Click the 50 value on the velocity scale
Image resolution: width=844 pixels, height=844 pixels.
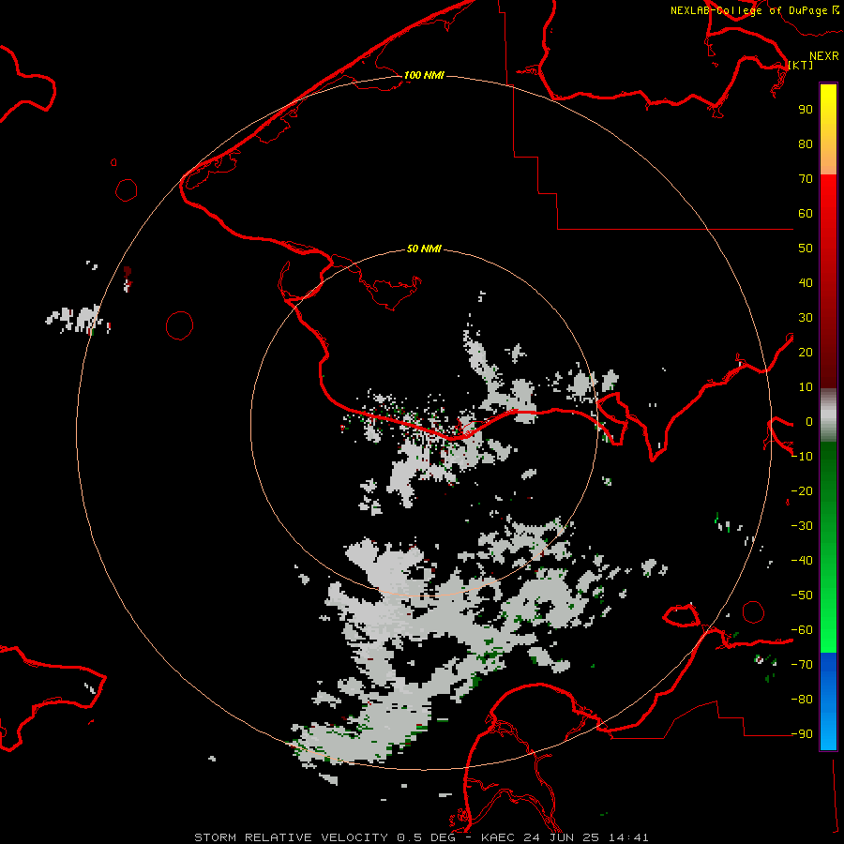806,249
